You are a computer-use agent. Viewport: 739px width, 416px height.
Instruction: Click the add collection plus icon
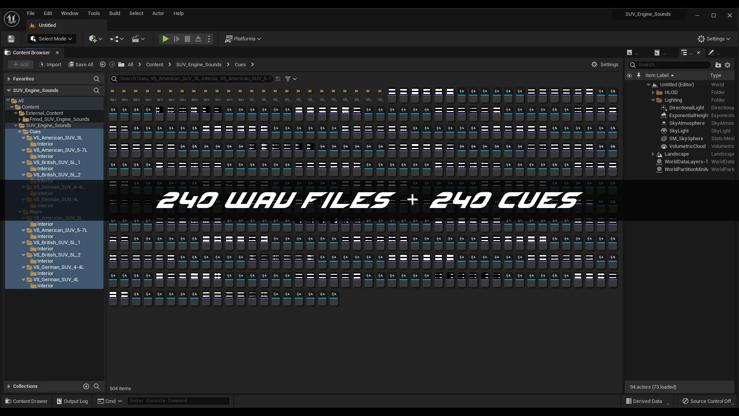pyautogui.click(x=86, y=386)
